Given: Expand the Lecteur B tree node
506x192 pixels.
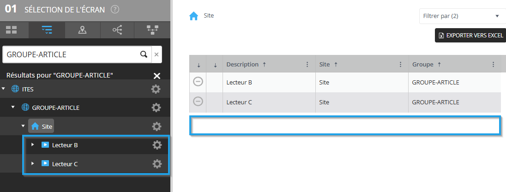Looking at the screenshot, I should pyautogui.click(x=32, y=144).
